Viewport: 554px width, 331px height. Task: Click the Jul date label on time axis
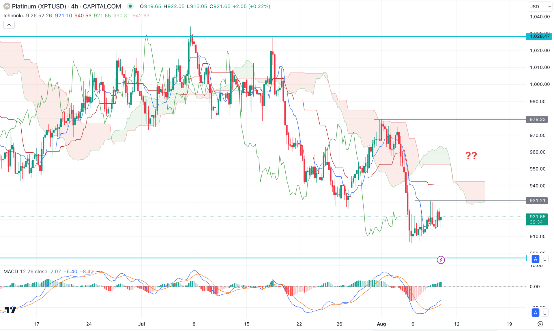(x=141, y=324)
